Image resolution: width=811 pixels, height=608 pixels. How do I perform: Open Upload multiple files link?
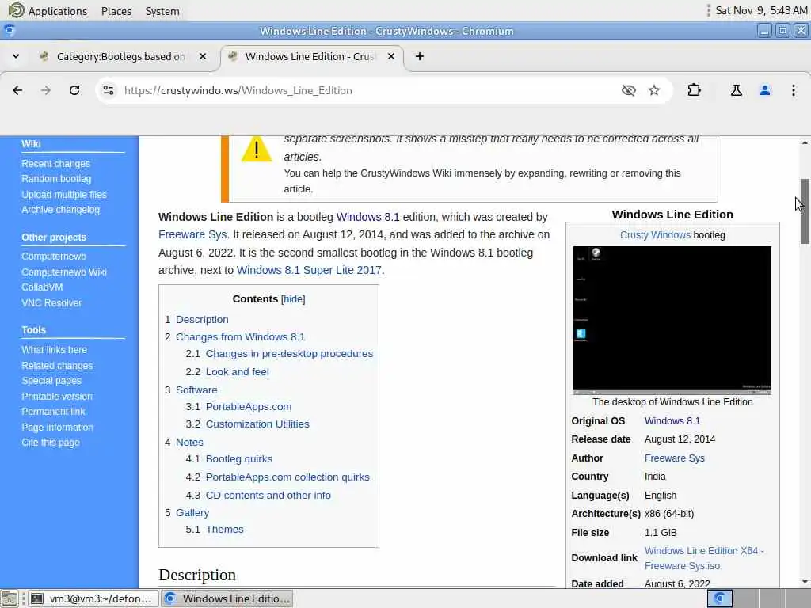[x=64, y=195]
